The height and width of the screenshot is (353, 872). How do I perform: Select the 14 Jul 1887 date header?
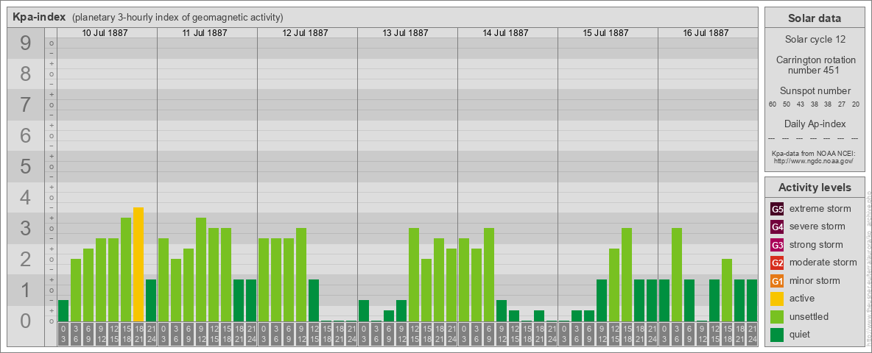pos(505,33)
